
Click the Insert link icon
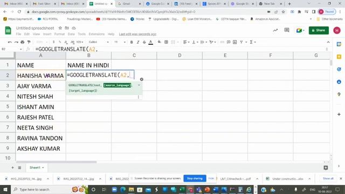tap(222, 42)
